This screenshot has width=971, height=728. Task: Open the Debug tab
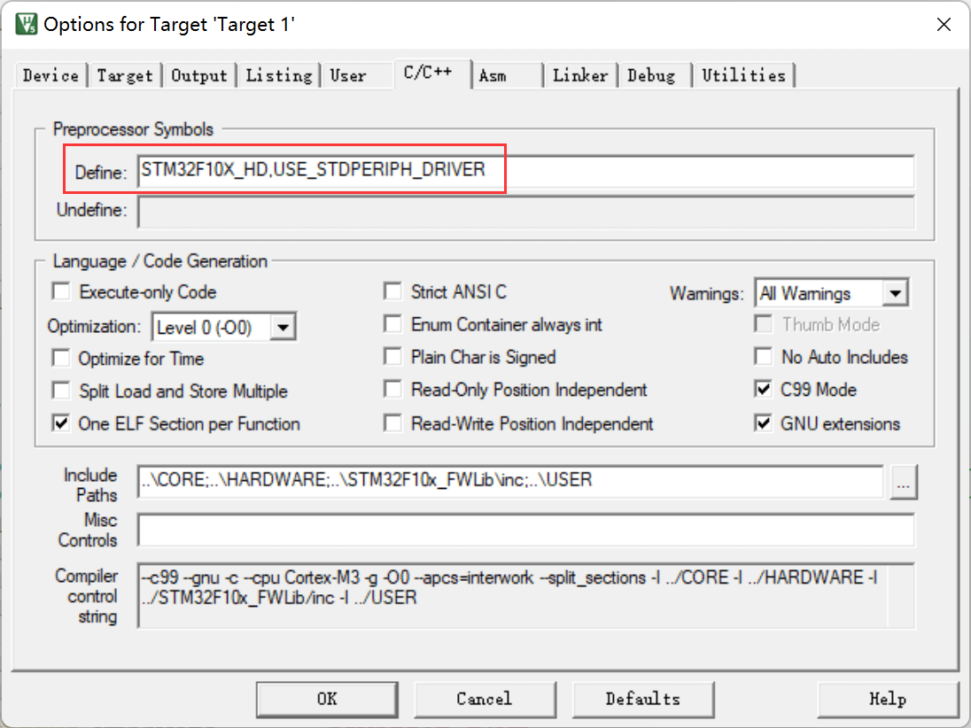point(651,75)
